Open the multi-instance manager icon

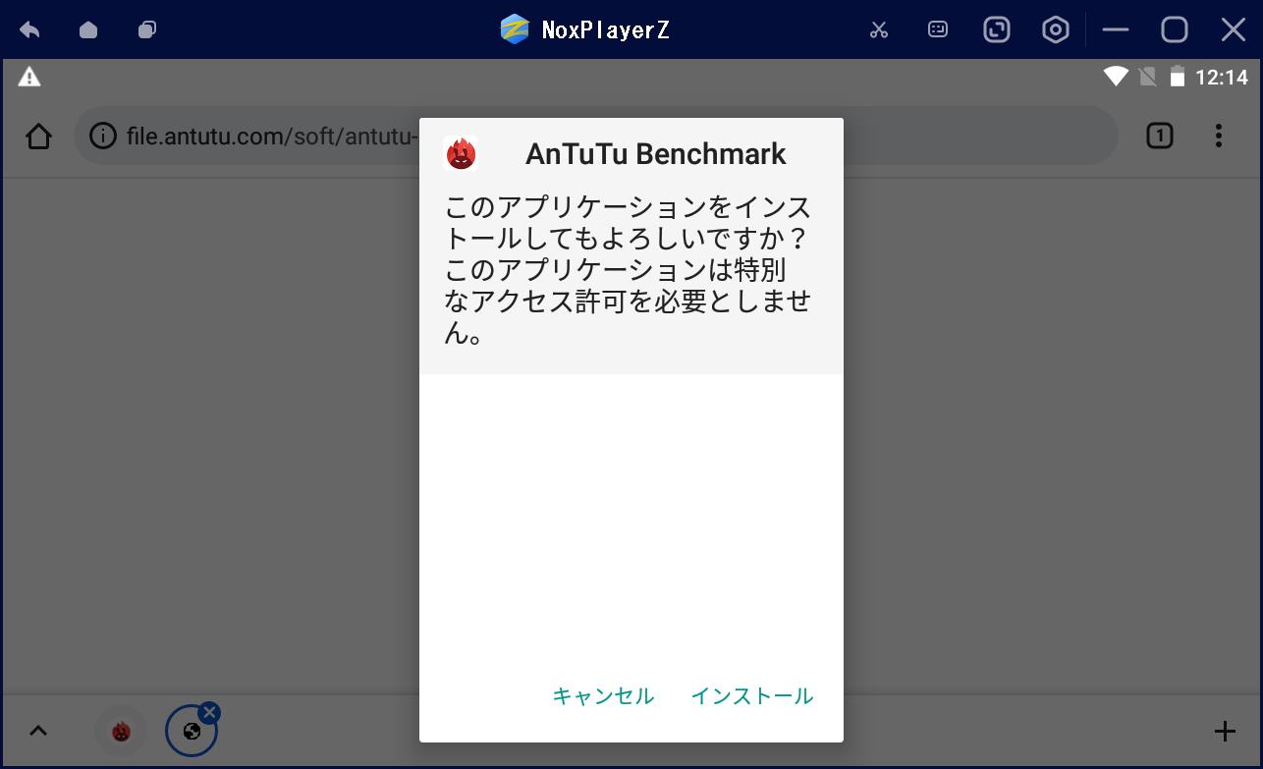[x=147, y=29]
